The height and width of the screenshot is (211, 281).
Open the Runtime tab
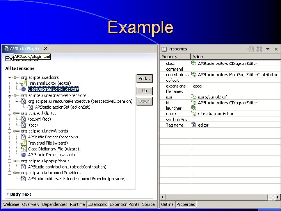pos(77,204)
